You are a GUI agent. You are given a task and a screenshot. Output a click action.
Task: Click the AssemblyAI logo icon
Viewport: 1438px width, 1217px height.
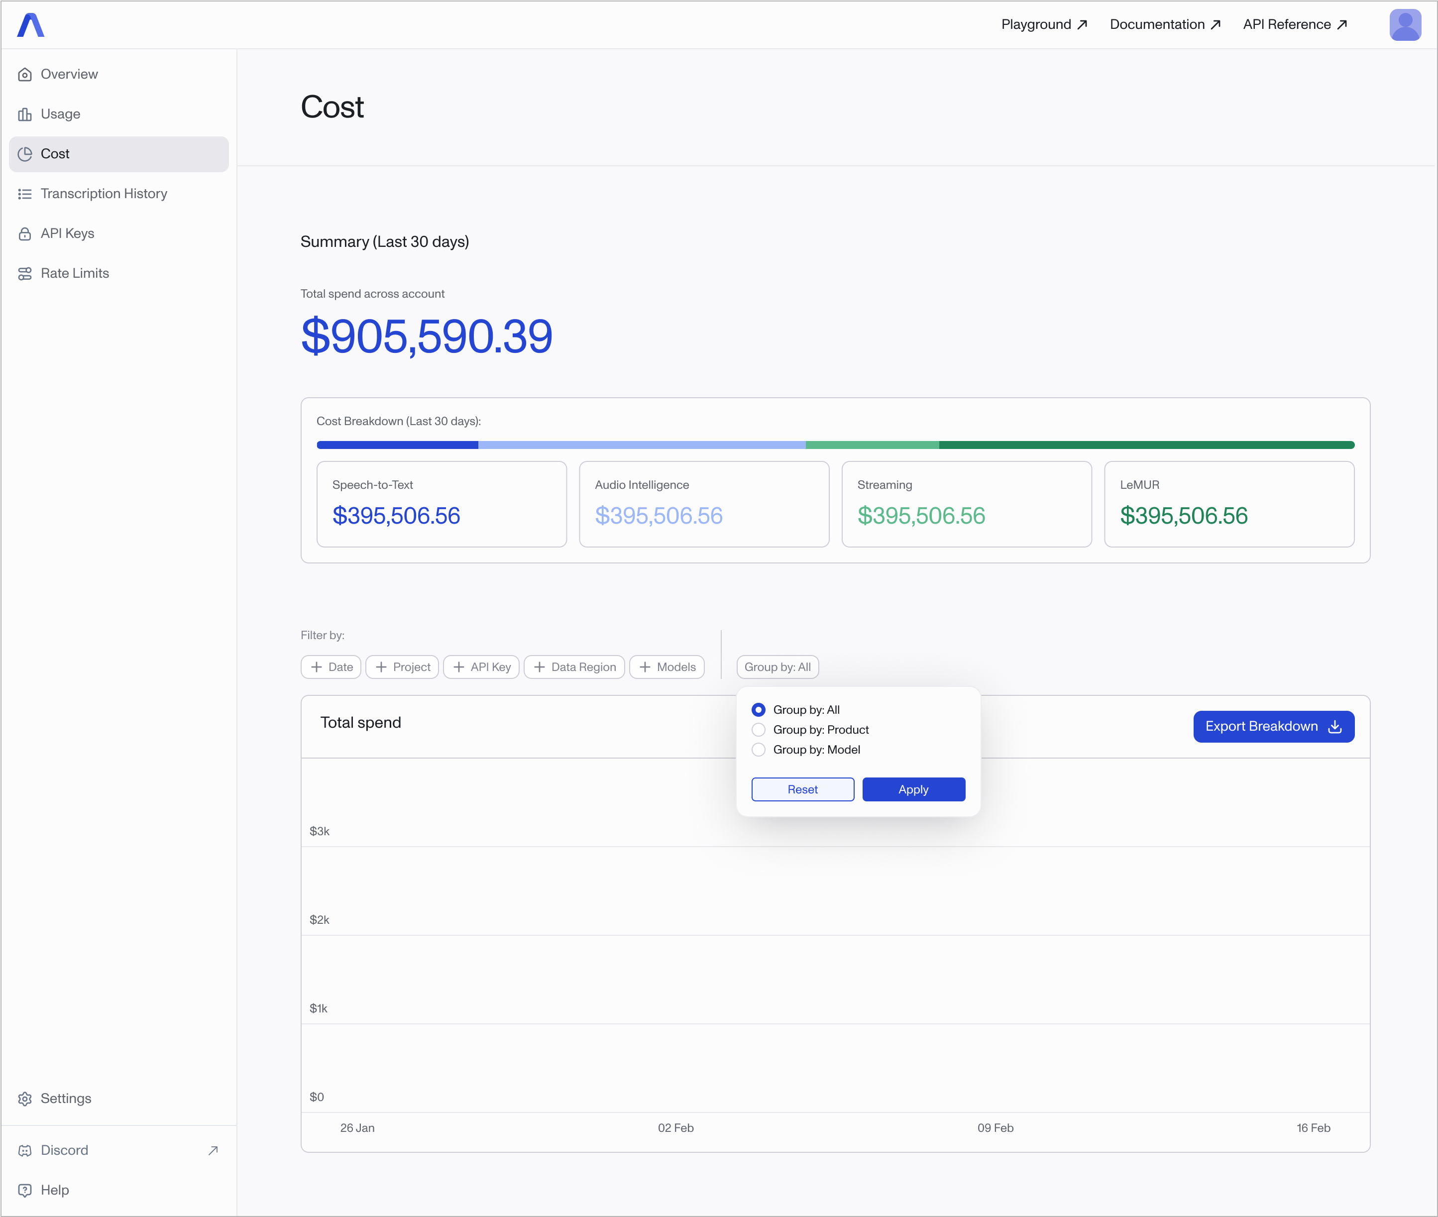pyautogui.click(x=30, y=25)
